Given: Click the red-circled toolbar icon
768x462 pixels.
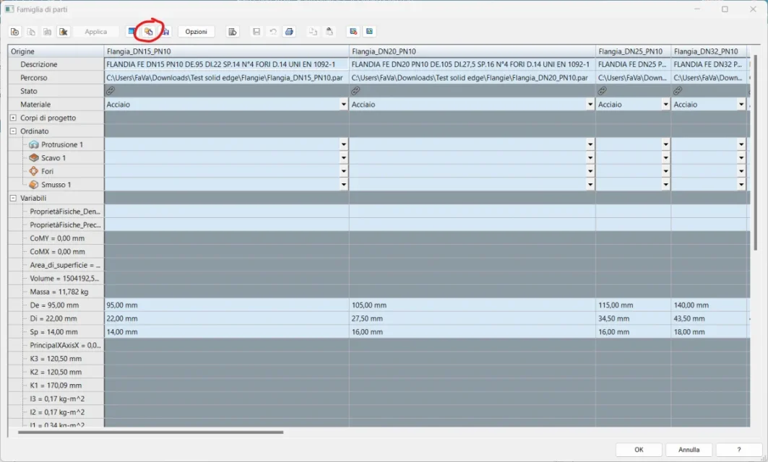Looking at the screenshot, I should [148, 32].
